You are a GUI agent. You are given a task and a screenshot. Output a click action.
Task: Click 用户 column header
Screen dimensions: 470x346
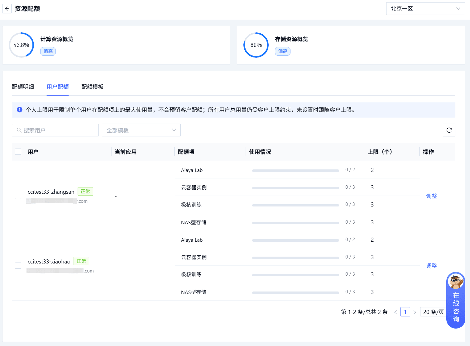33,152
